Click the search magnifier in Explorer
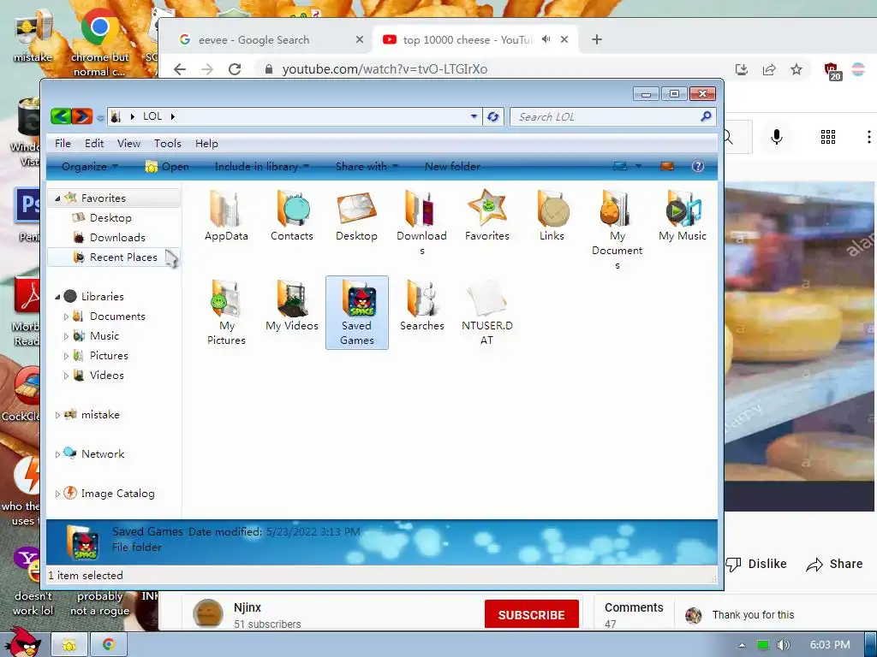Viewport: 877px width, 657px height. pyautogui.click(x=706, y=116)
